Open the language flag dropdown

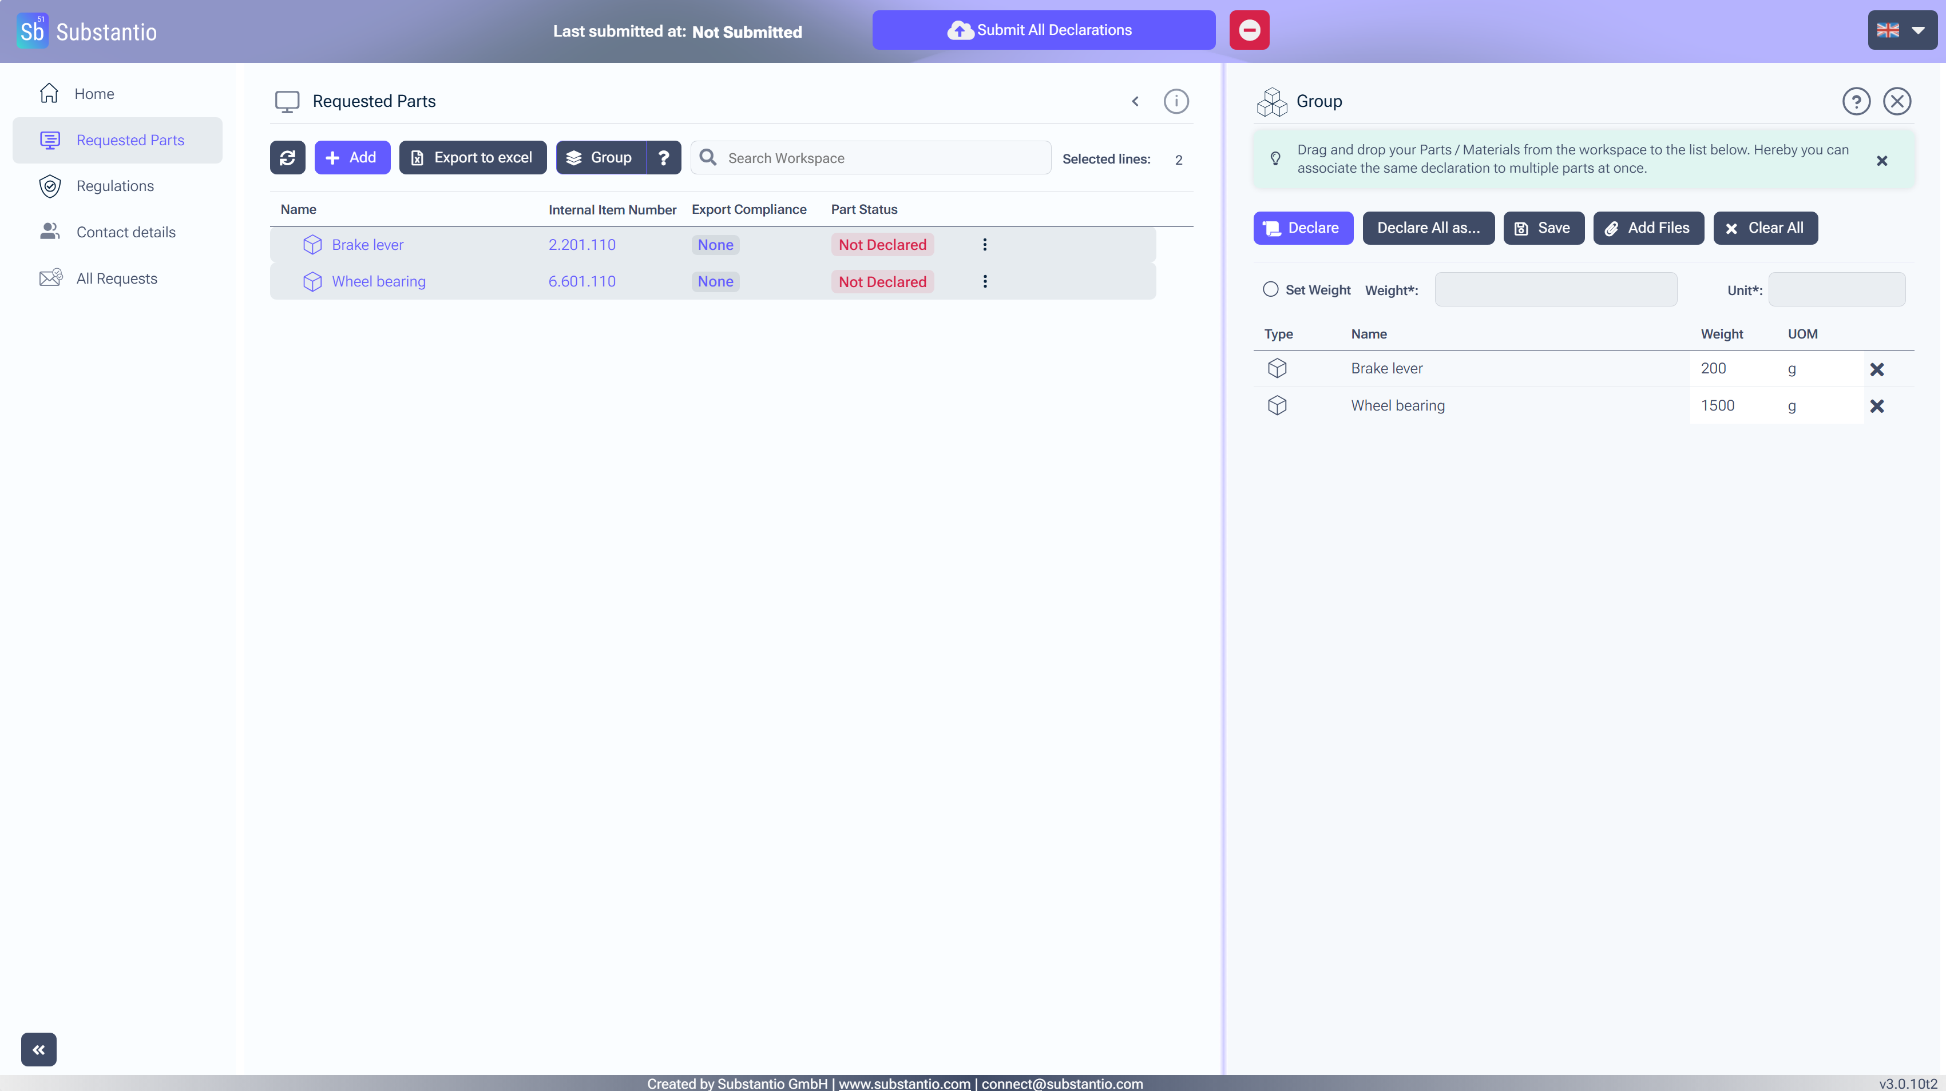coord(1901,30)
